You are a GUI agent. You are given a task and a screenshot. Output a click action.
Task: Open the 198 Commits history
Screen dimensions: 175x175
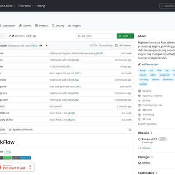click(123, 46)
